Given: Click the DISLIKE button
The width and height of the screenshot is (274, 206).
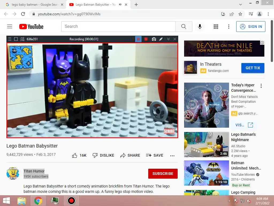Looking at the screenshot, I should coord(103,155).
